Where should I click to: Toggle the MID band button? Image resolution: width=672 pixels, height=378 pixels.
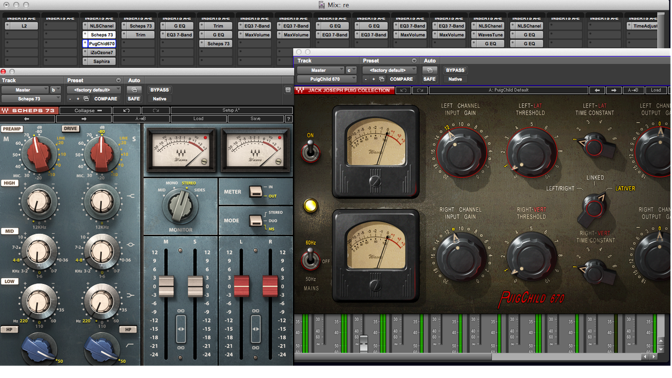coord(9,231)
